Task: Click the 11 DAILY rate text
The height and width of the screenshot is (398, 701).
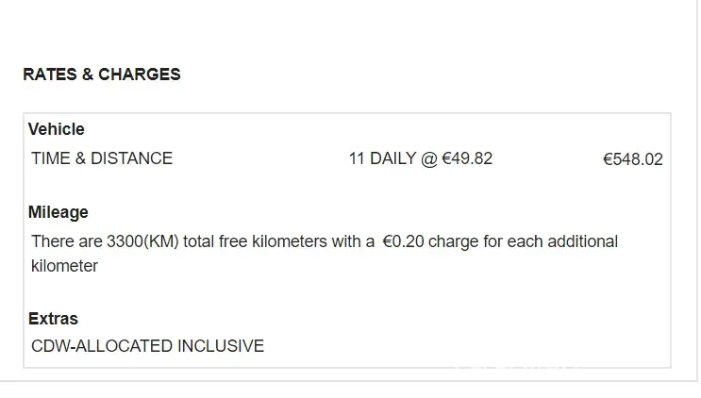Action: (382, 158)
